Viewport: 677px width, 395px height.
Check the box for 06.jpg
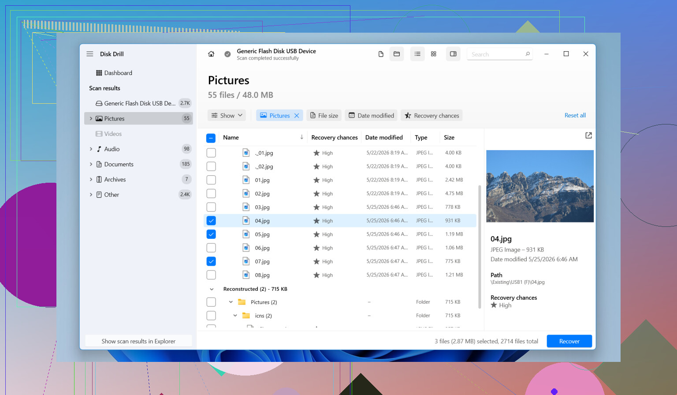point(211,248)
